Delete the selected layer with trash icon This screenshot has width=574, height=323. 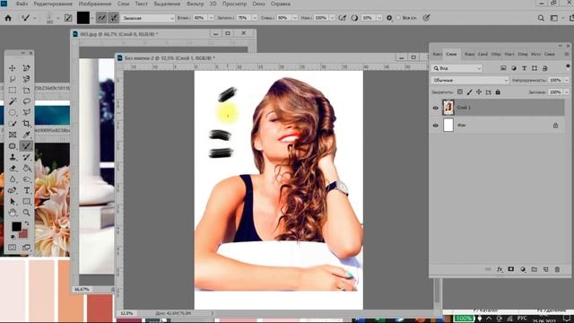557,269
